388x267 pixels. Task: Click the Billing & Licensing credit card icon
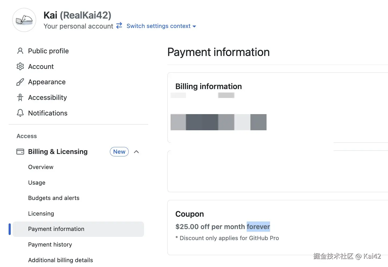point(20,152)
